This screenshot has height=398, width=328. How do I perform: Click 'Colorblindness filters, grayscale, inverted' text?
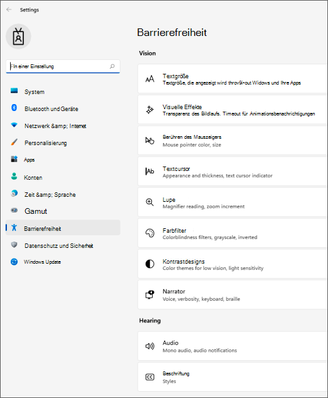[210, 237]
